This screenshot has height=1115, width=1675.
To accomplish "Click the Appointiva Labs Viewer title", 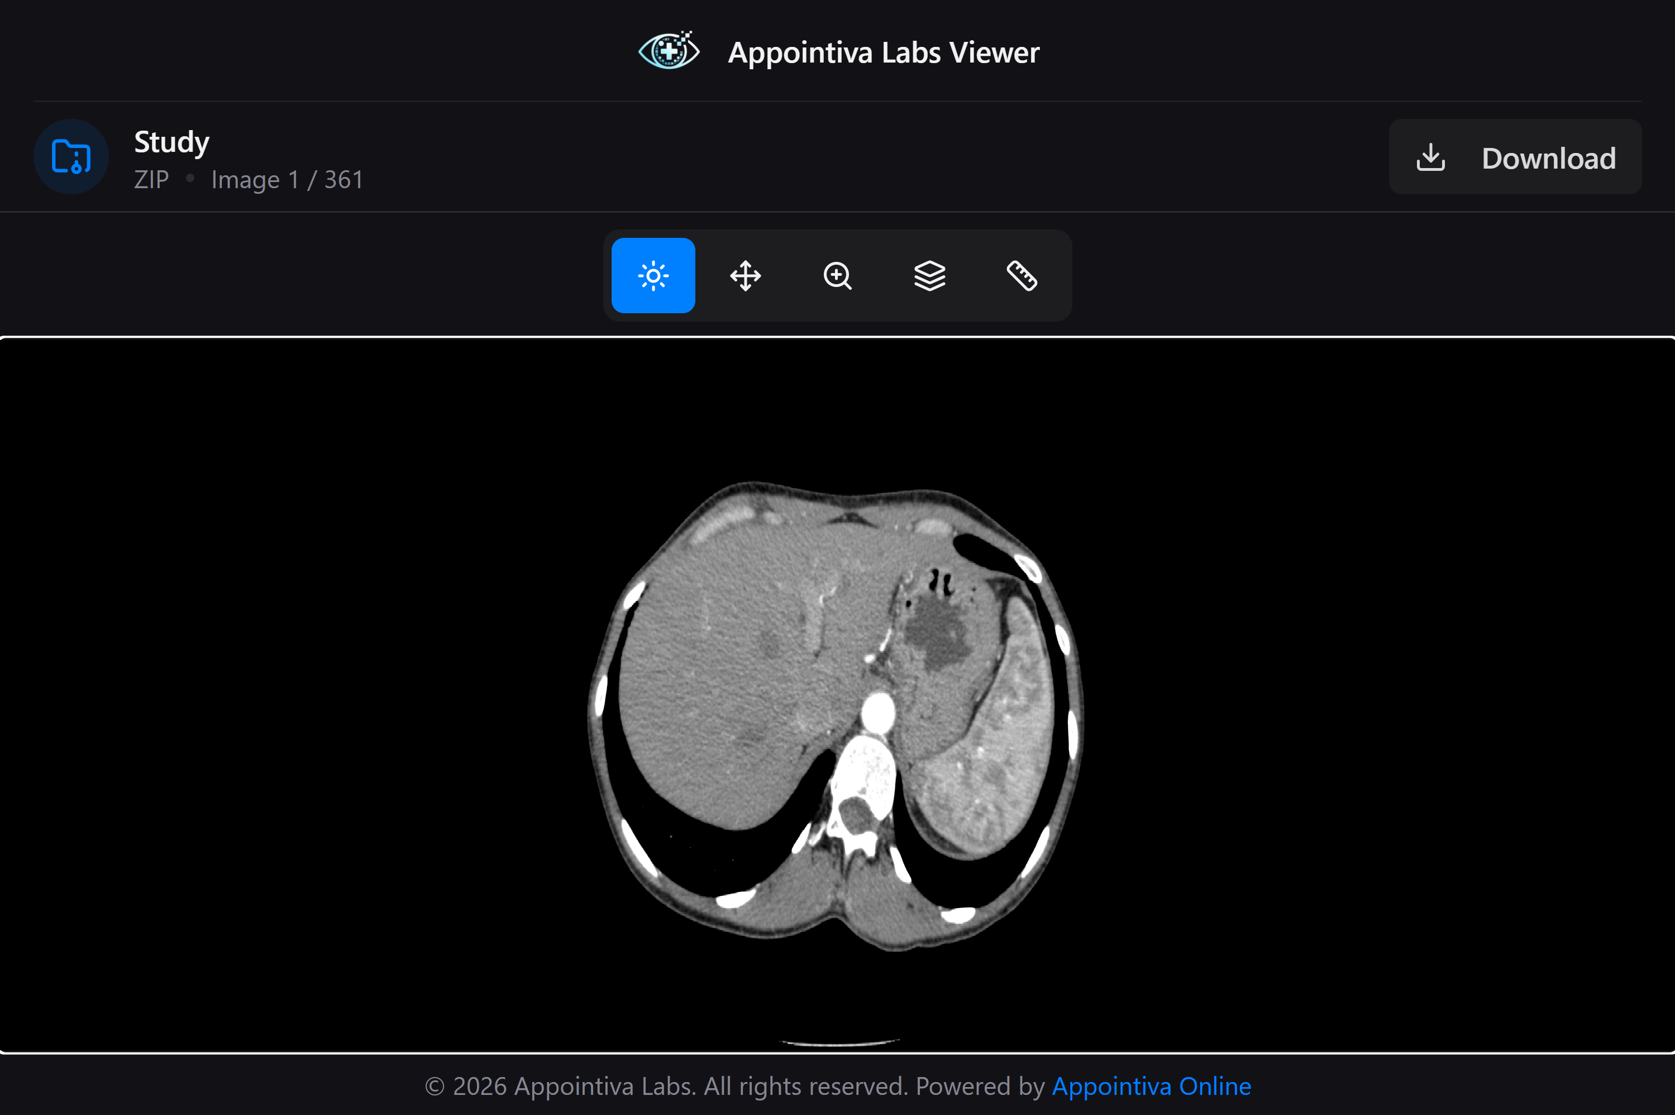I will (882, 50).
